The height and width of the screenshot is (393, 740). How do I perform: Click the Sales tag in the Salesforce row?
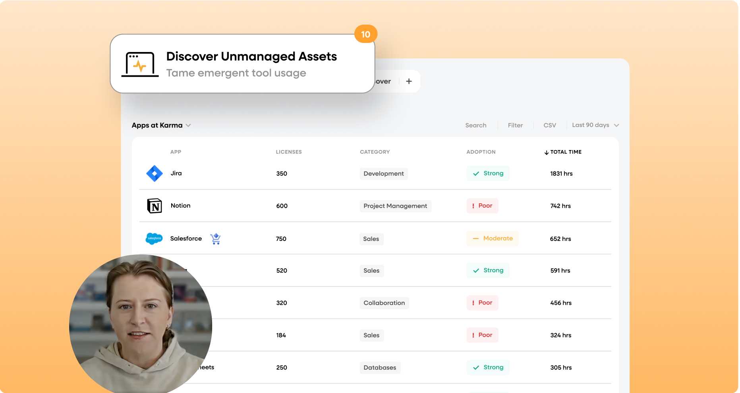point(371,239)
